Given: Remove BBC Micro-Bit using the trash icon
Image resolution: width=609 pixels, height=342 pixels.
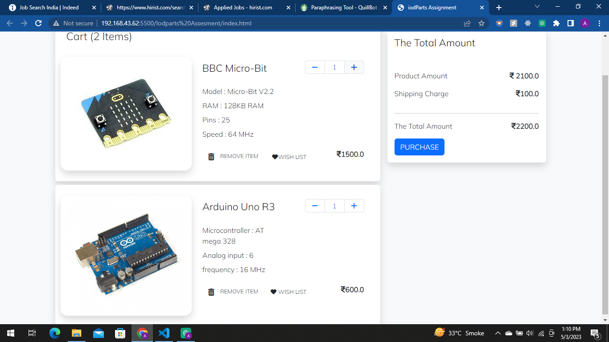Looking at the screenshot, I should [x=211, y=156].
